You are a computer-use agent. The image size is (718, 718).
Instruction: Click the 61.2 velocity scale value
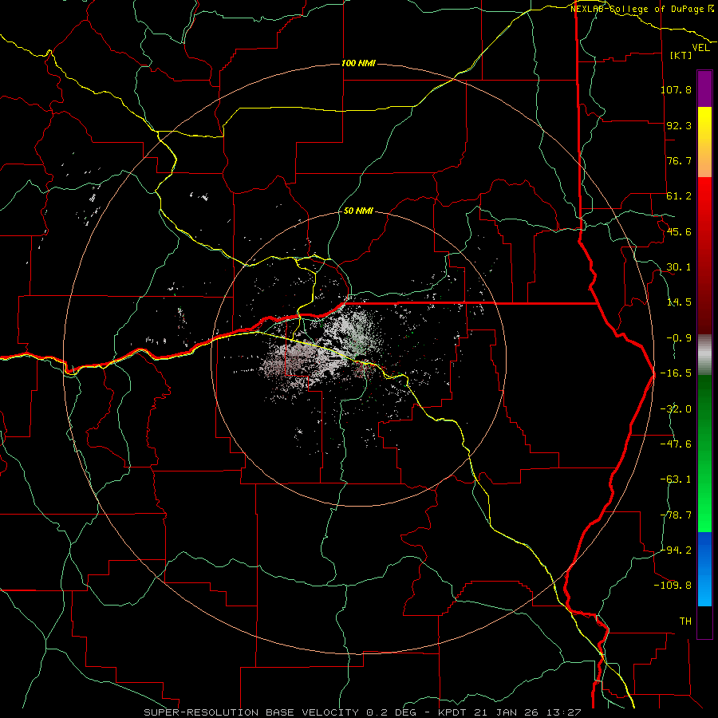pyautogui.click(x=679, y=196)
